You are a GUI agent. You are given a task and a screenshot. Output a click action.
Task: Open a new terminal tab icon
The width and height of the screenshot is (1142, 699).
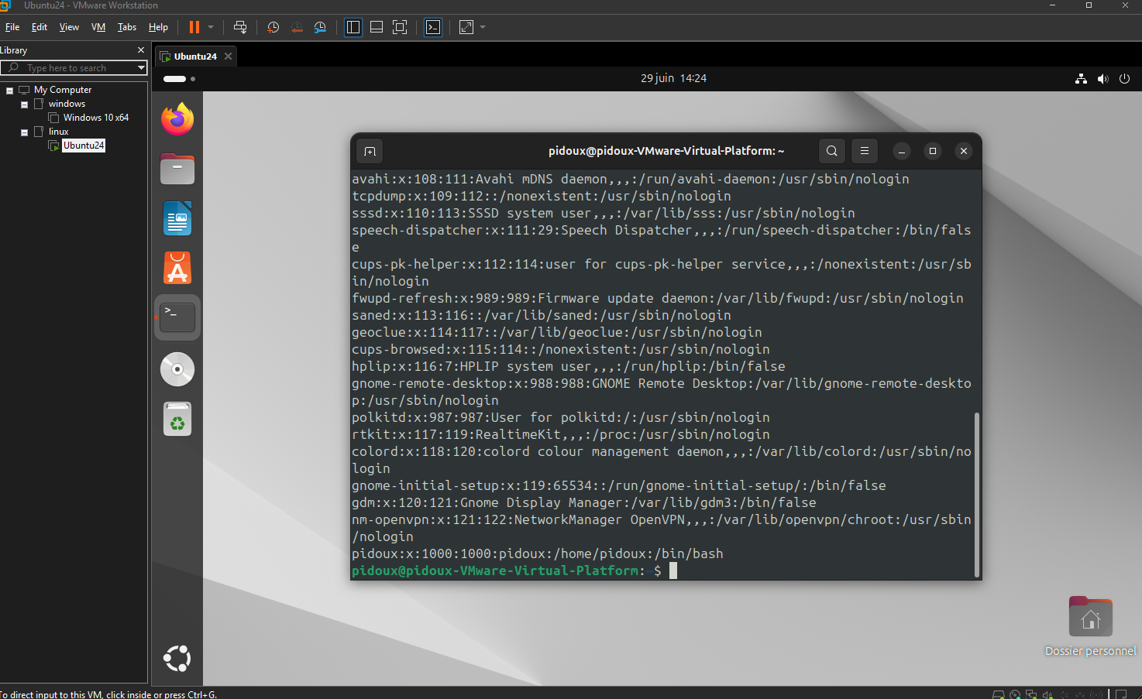pos(370,151)
